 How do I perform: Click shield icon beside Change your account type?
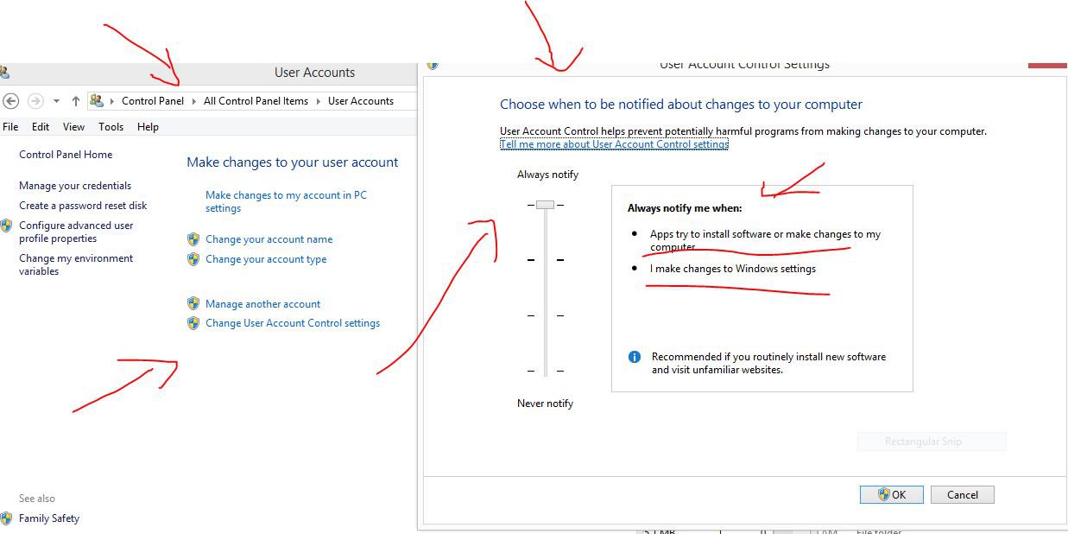click(193, 259)
